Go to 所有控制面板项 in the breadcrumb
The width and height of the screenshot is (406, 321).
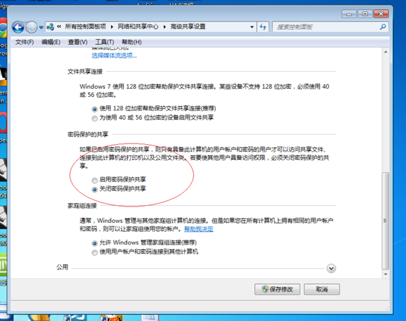pyautogui.click(x=85, y=26)
